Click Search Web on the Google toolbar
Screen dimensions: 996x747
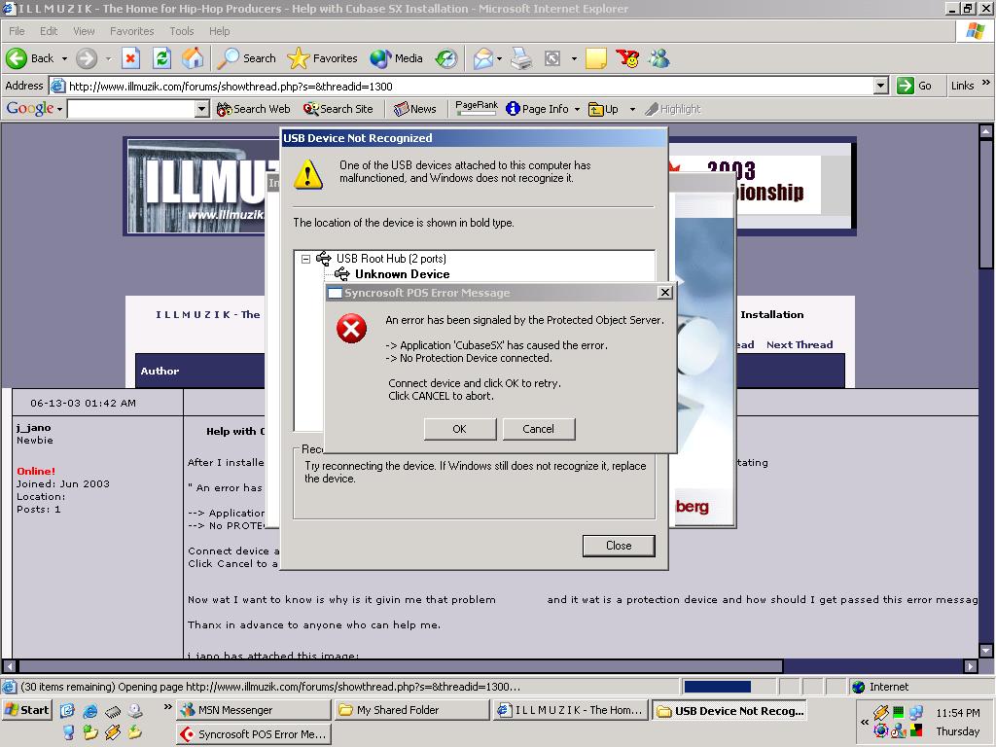coord(253,109)
